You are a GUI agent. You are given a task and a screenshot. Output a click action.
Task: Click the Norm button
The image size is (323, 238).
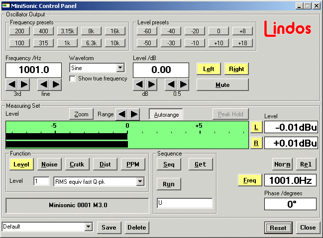pos(282,164)
